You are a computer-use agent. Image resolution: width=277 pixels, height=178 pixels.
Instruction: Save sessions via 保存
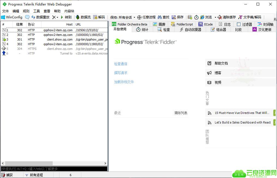pyautogui.click(x=178, y=17)
